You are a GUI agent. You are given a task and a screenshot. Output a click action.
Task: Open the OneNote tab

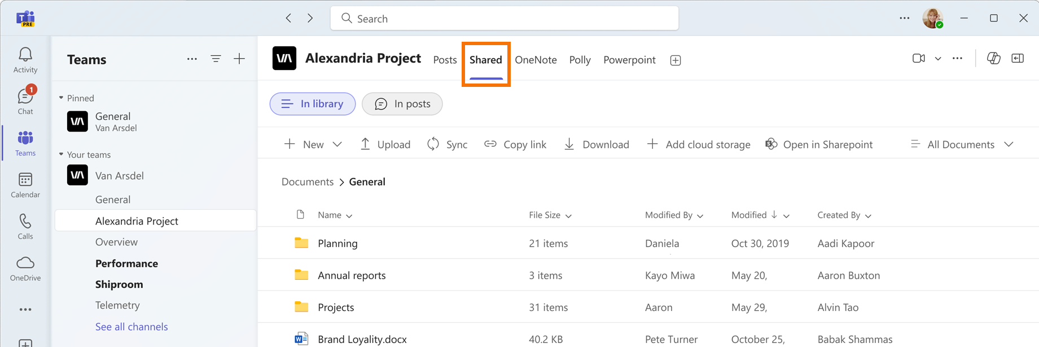536,60
